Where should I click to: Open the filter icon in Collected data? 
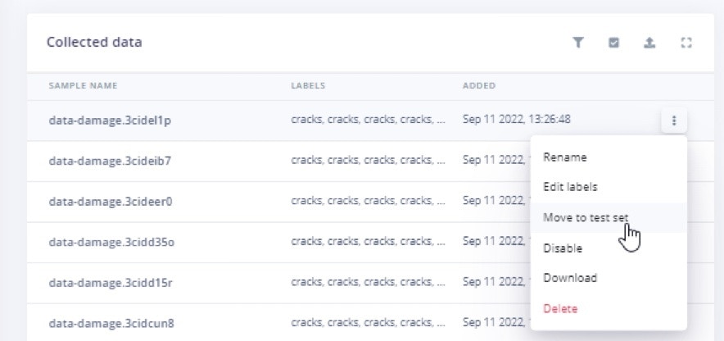[x=578, y=43]
